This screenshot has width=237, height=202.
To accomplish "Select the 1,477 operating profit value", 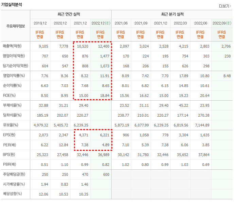I will [105, 56].
